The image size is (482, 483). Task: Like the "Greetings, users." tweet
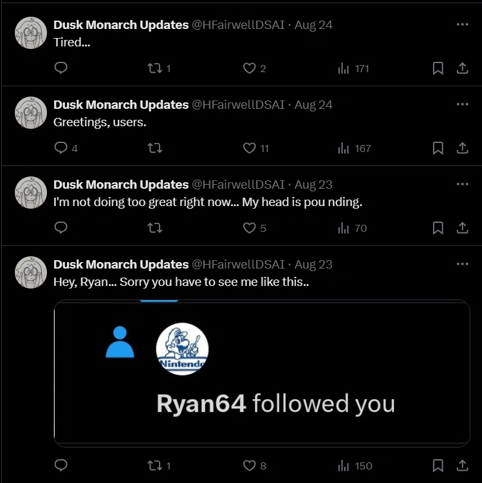pyautogui.click(x=250, y=148)
